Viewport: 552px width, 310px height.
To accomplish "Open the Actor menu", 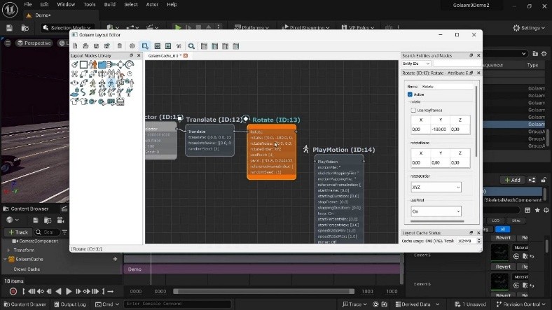I will tap(152, 5).
